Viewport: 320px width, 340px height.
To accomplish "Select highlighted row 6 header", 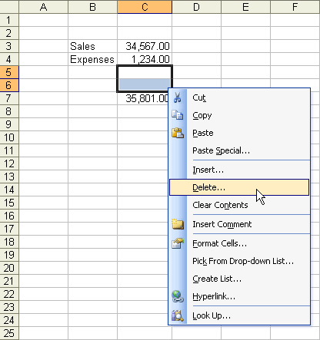I will [x=9, y=85].
